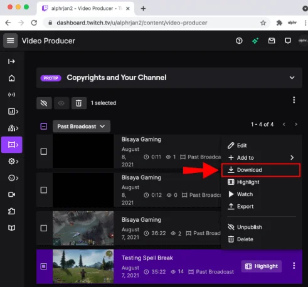Expand the Add to submenu arrow

pyautogui.click(x=292, y=157)
